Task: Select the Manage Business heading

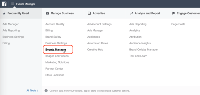Action: 62,13
